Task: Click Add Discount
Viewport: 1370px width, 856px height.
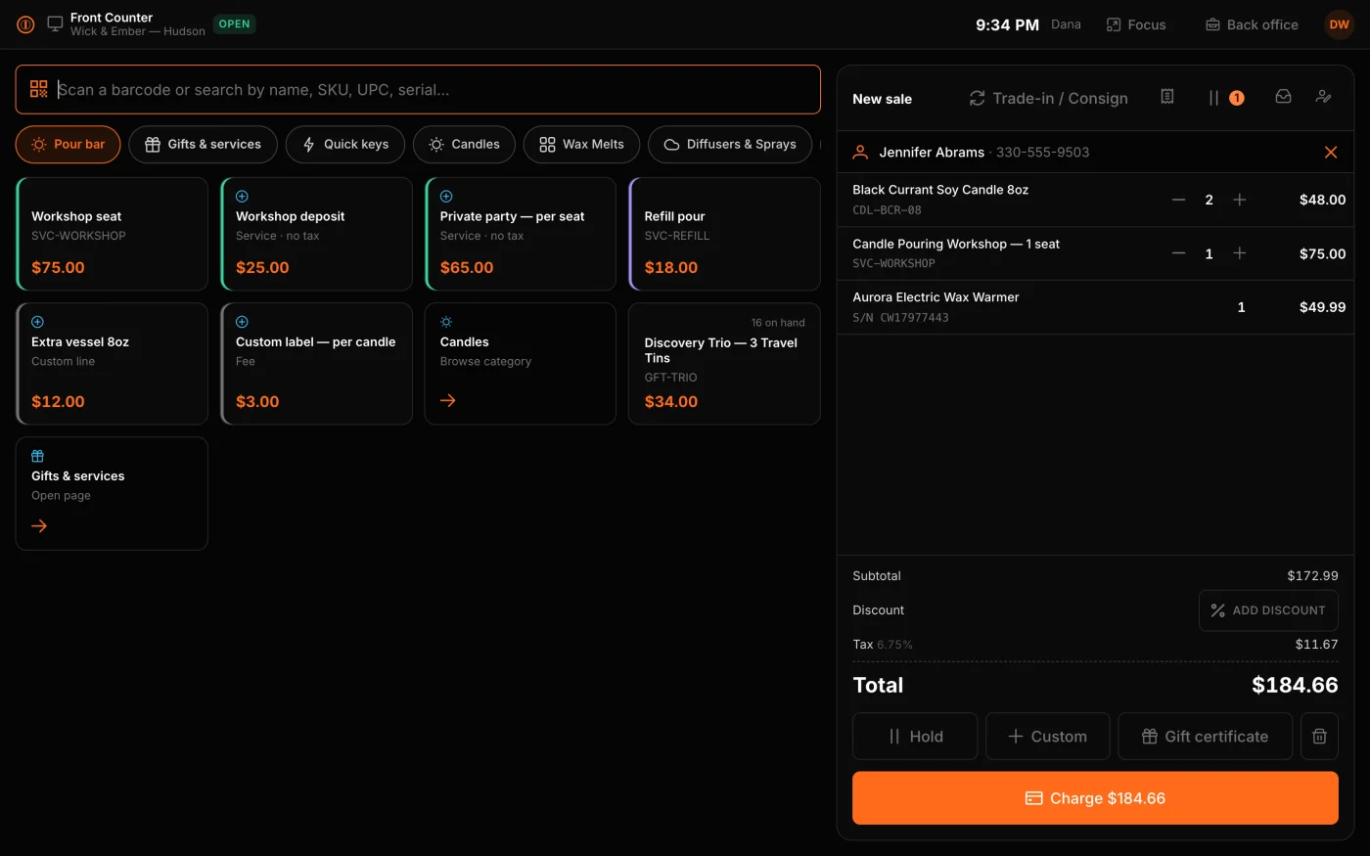Action: [x=1268, y=610]
